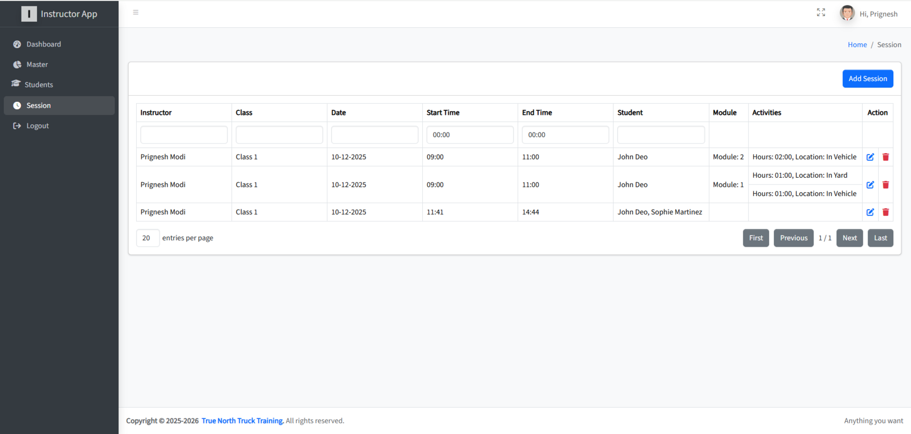Viewport: 911px width, 434px height.
Task: Jump to the Last page
Action: [x=880, y=238]
